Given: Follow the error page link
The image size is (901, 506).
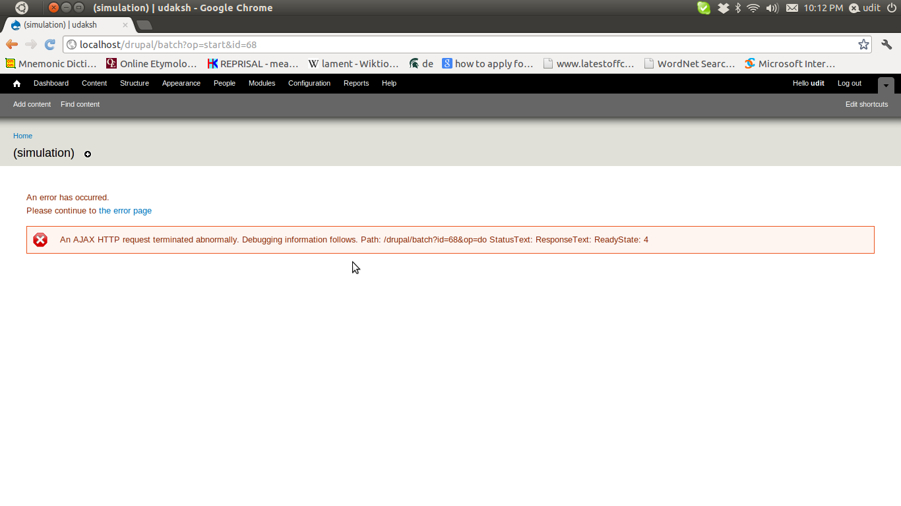Looking at the screenshot, I should (x=125, y=210).
